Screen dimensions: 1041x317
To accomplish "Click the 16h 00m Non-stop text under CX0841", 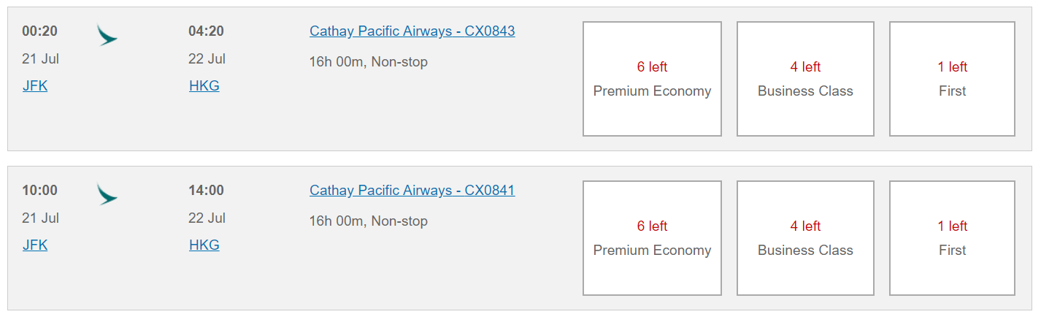I will [x=369, y=221].
